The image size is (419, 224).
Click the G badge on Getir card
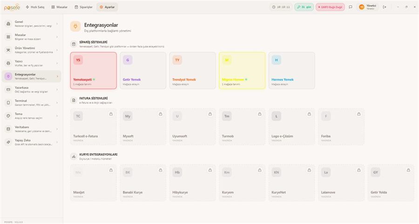click(x=128, y=60)
